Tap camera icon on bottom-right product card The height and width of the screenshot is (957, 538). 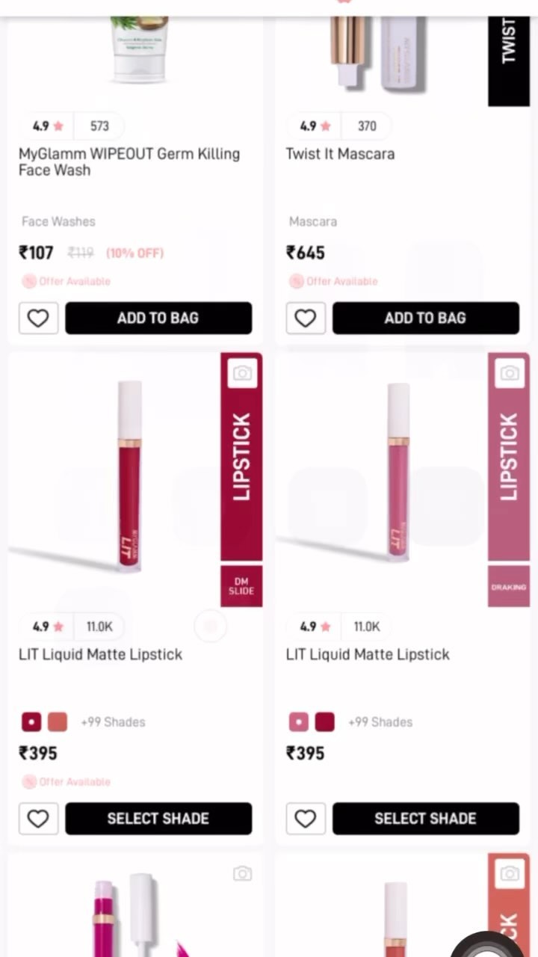(510, 873)
